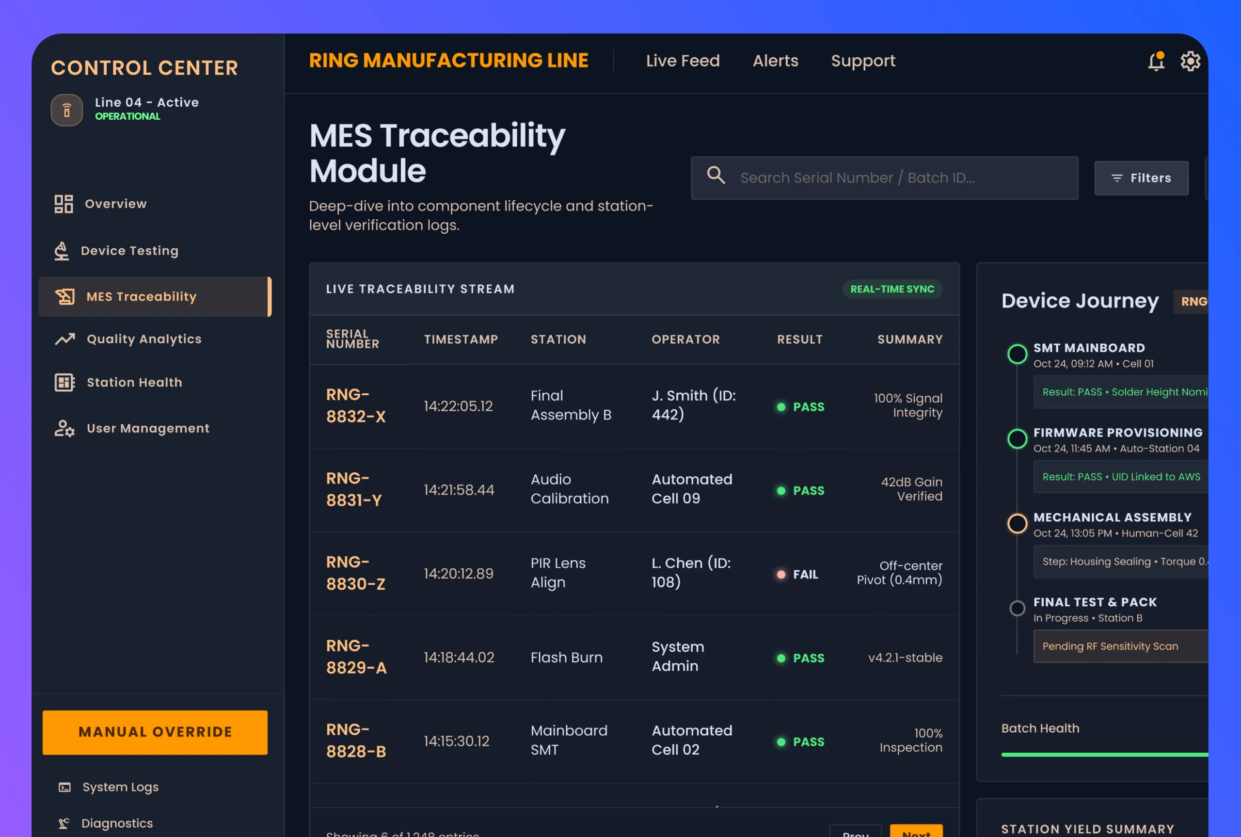Image resolution: width=1241 pixels, height=837 pixels.
Task: Click the Search Serial Number input field
Action: pyautogui.click(x=885, y=178)
